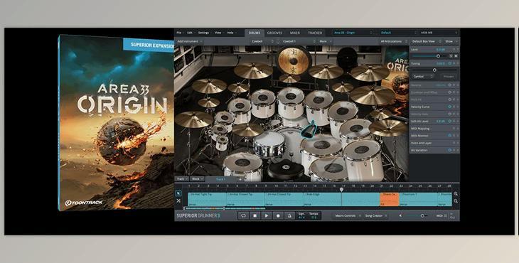Open the All Articulations dropdown
The width and height of the screenshot is (519, 263).
tap(393, 41)
